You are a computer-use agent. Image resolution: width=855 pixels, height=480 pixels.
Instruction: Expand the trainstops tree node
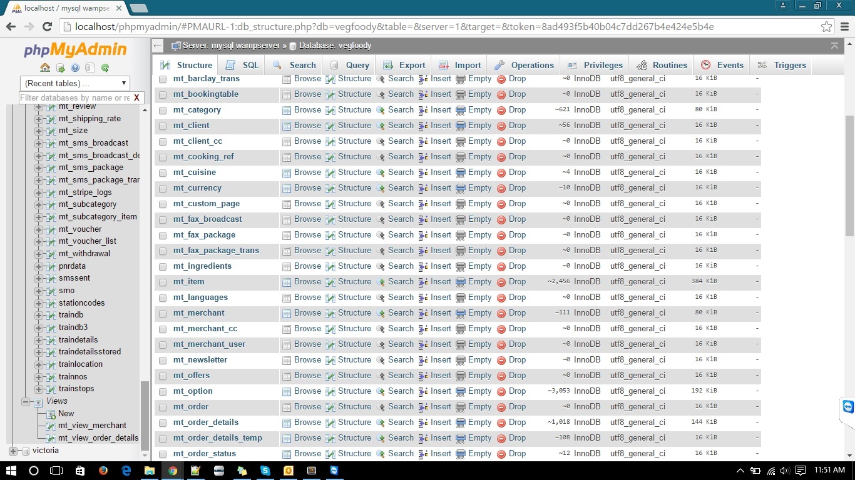pyautogui.click(x=39, y=389)
